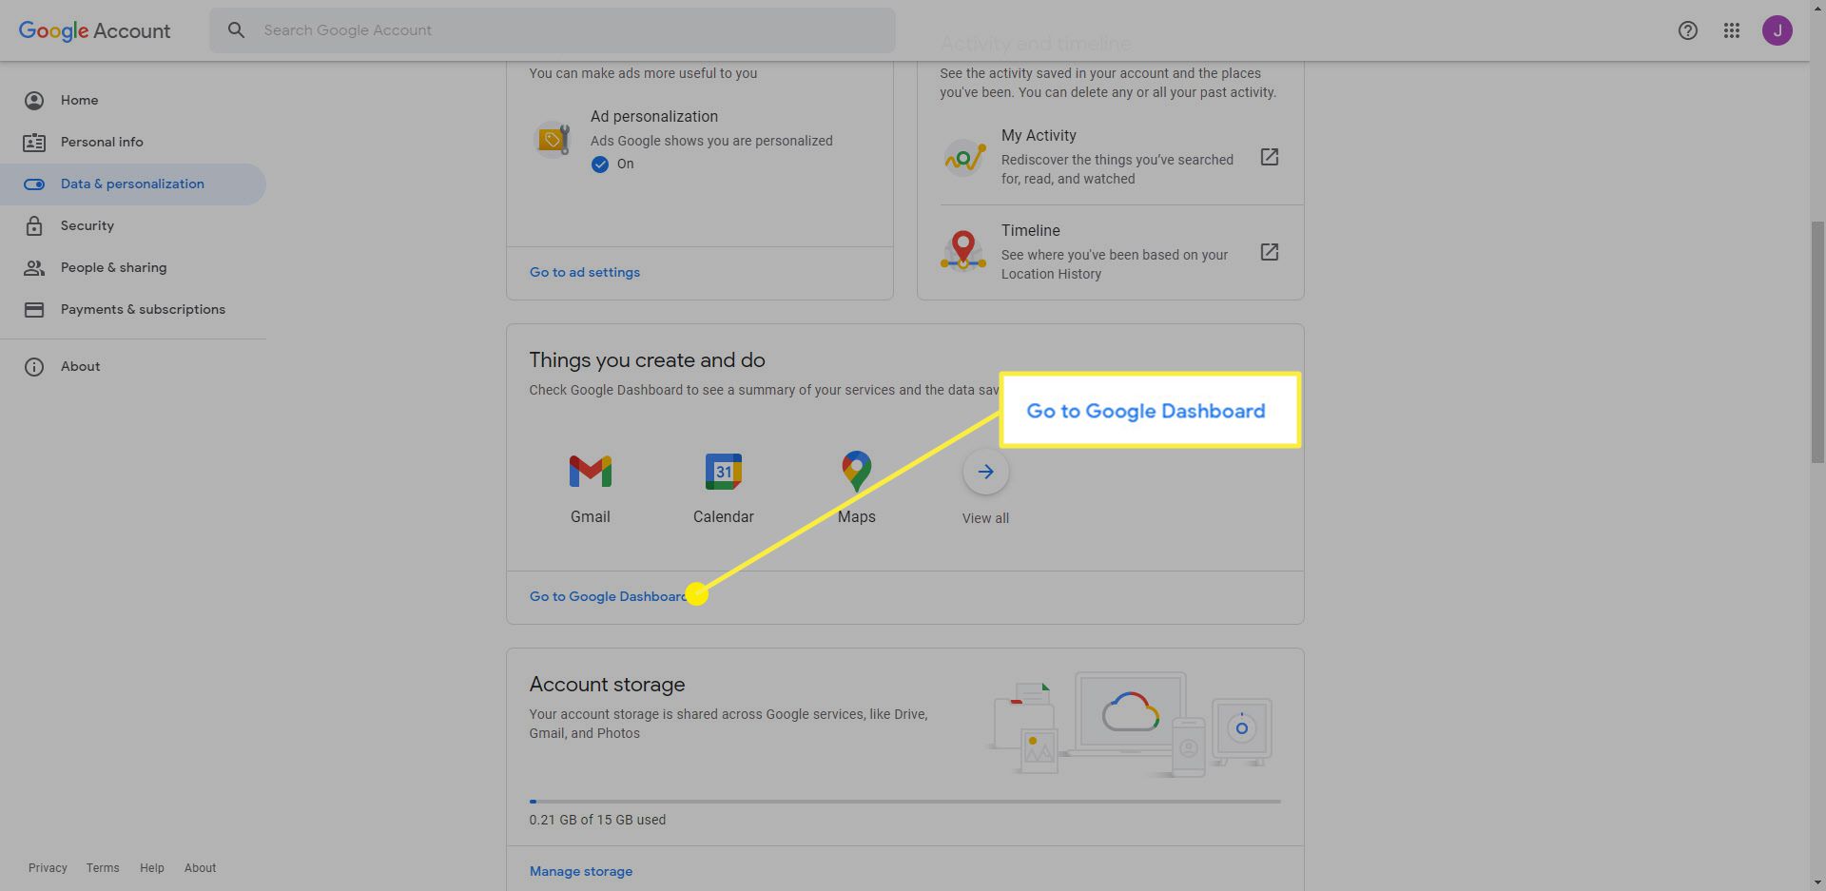Open the help question mark icon
Image resolution: width=1826 pixels, height=891 pixels.
[x=1687, y=30]
